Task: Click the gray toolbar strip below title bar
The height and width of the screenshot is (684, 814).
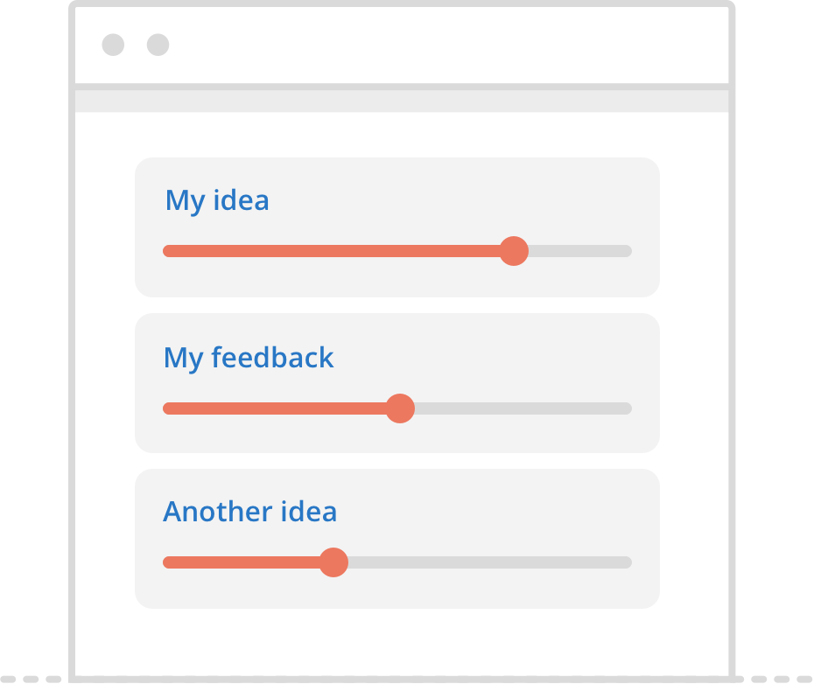Action: (x=402, y=101)
